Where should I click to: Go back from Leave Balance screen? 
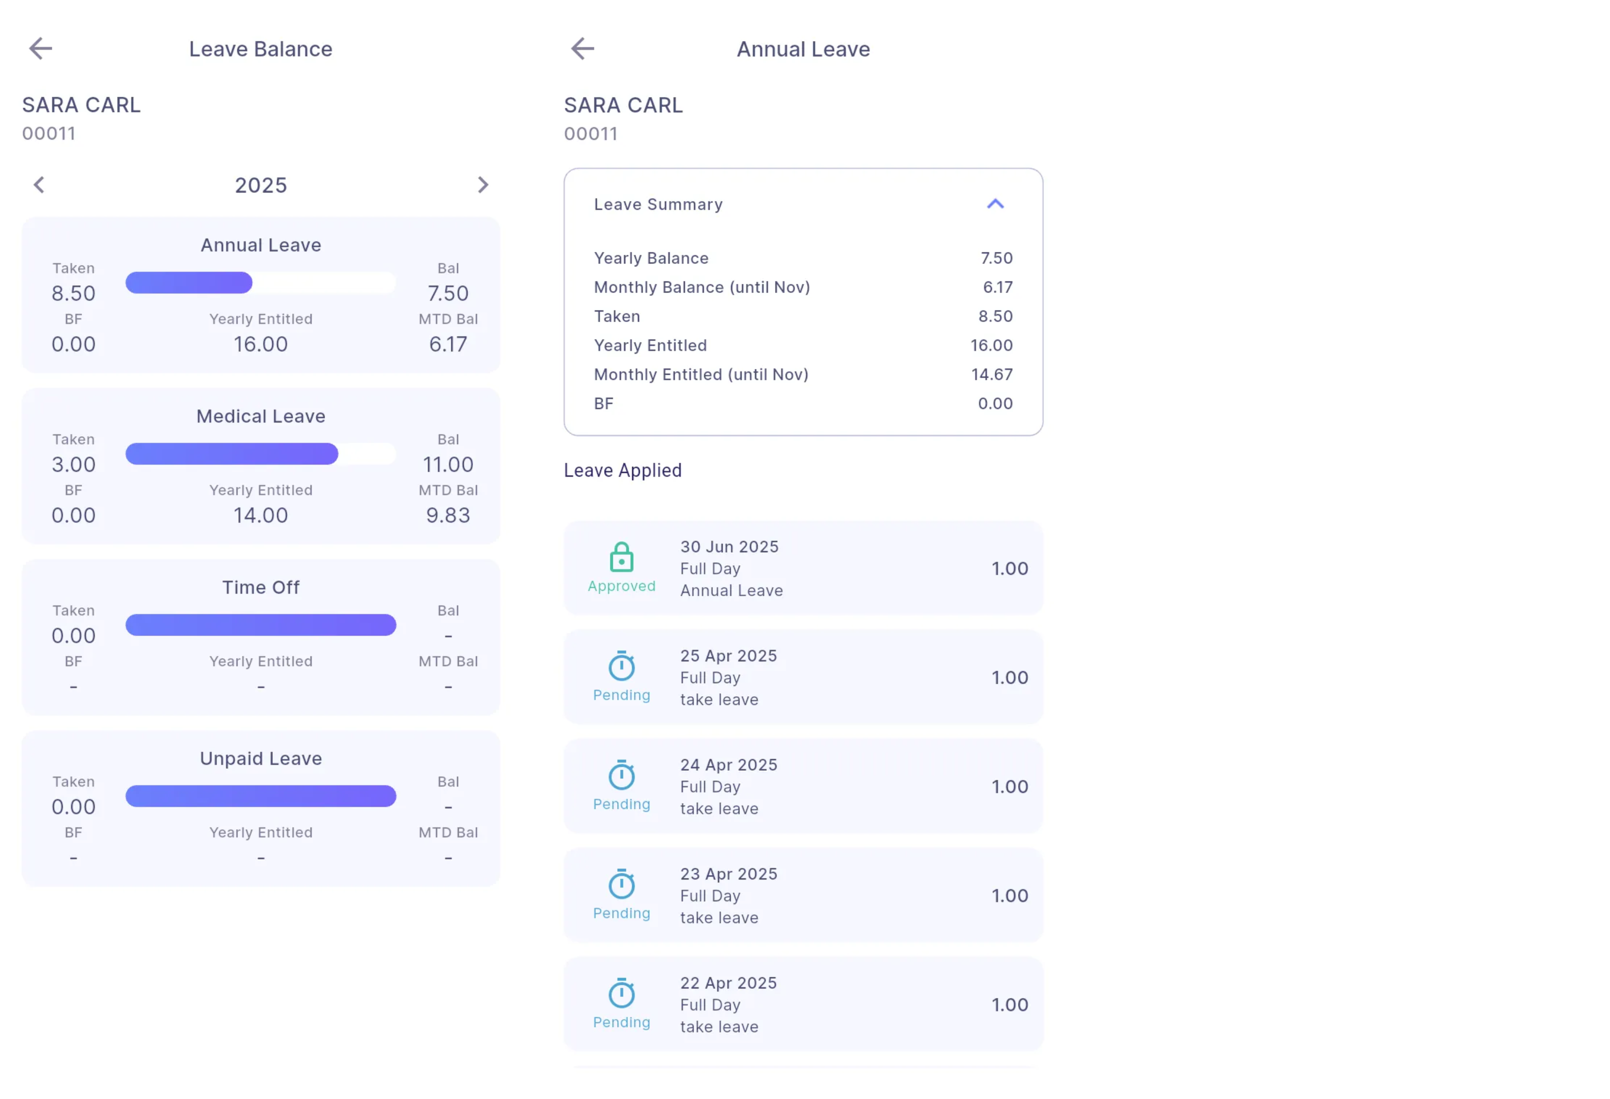[41, 48]
